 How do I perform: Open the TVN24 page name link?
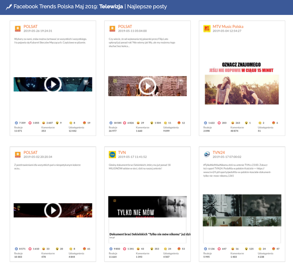tap(219, 152)
